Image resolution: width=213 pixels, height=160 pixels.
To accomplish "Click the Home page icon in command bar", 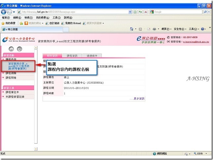I will (132, 29).
